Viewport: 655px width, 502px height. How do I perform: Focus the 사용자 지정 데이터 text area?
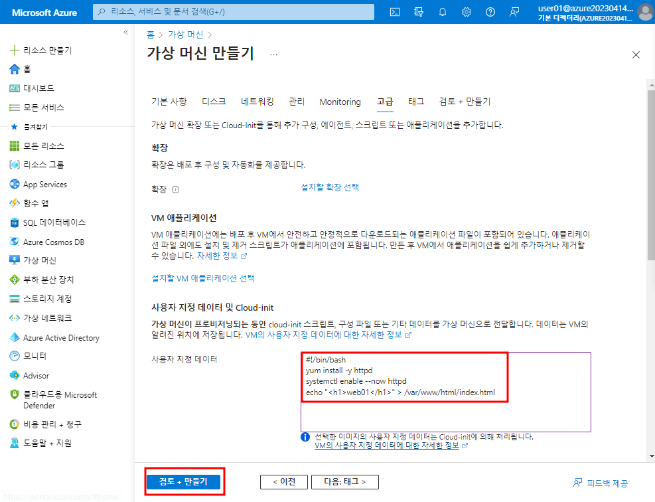point(446,392)
